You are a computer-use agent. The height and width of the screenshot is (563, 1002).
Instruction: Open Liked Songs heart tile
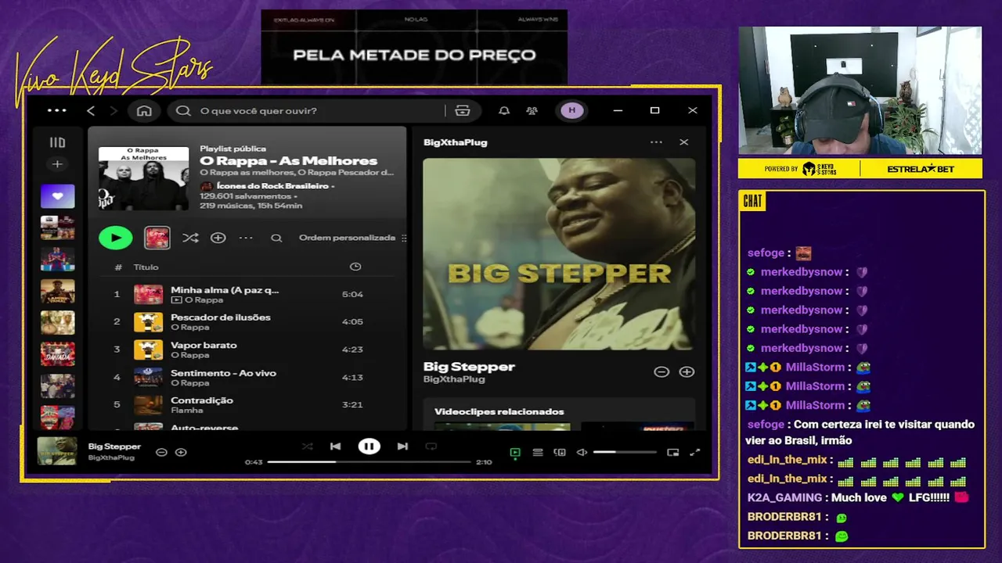[58, 196]
